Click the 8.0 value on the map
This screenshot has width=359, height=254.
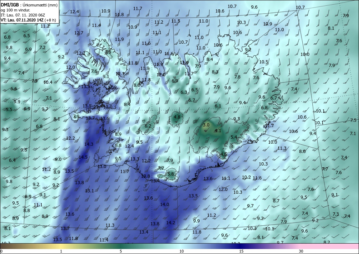point(137,85)
